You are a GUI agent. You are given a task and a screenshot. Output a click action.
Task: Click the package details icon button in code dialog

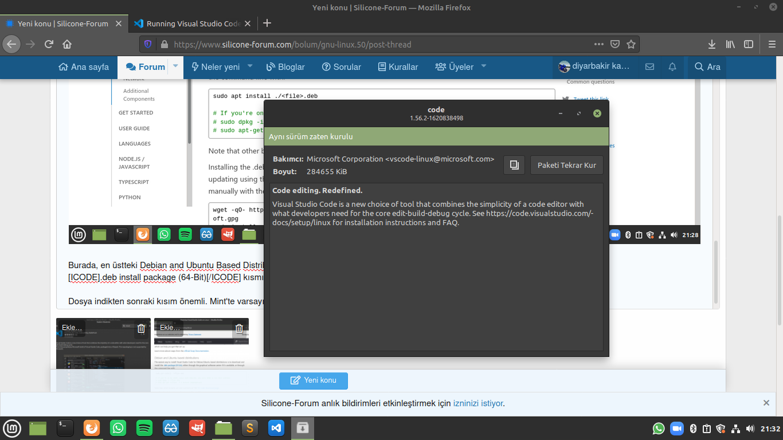click(514, 165)
